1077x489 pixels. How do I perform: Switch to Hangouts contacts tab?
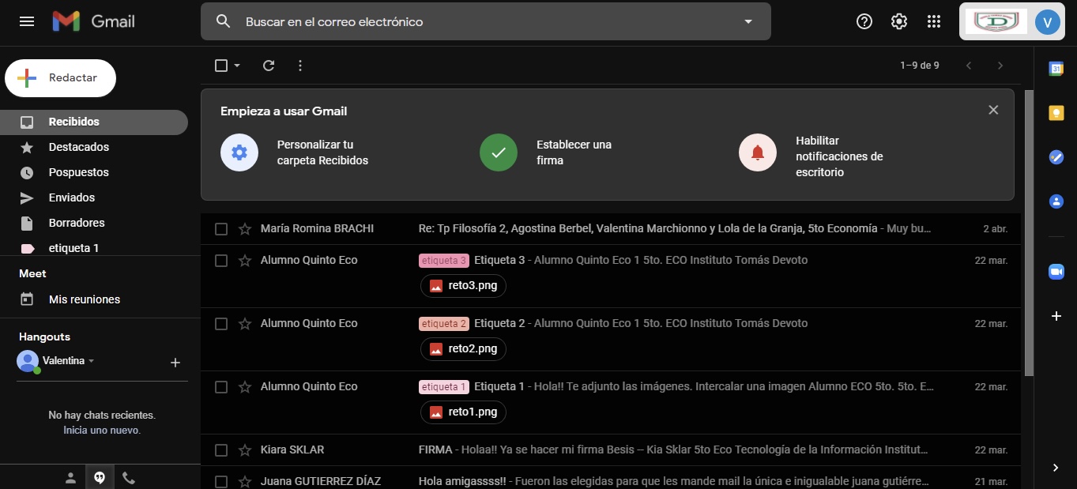[x=70, y=478]
